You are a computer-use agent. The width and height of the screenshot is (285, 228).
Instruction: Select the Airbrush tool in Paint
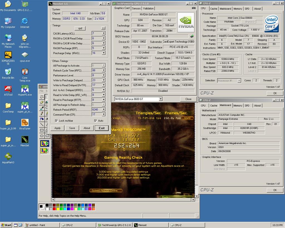(42, 119)
